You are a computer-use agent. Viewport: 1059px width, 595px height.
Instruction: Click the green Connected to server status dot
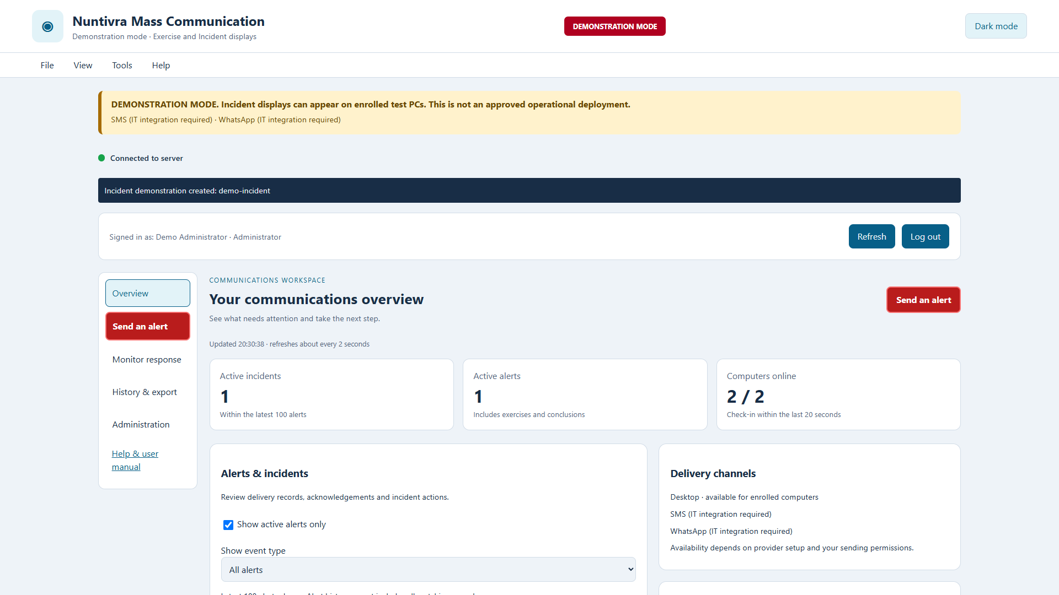[101, 158]
